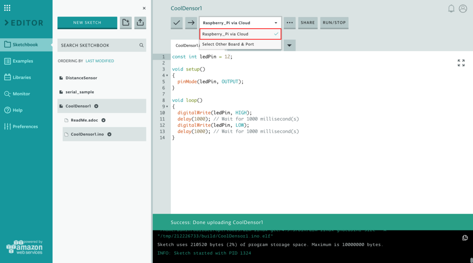
Task: Open ReadMe.adoc options dropdown arrow
Action: pos(103,120)
